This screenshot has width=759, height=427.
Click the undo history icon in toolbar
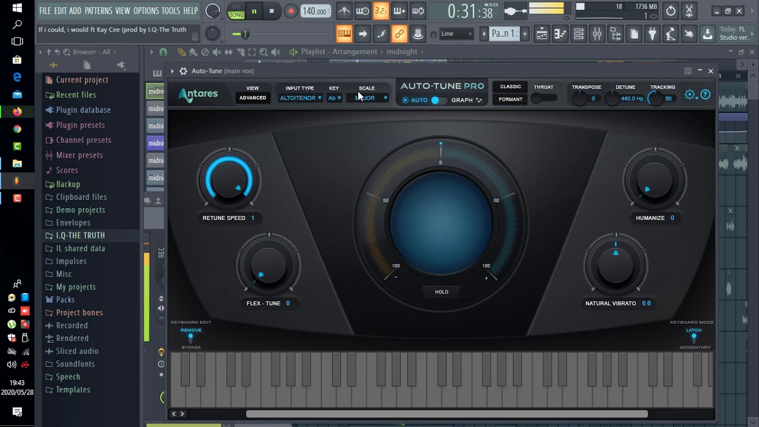coord(671,11)
